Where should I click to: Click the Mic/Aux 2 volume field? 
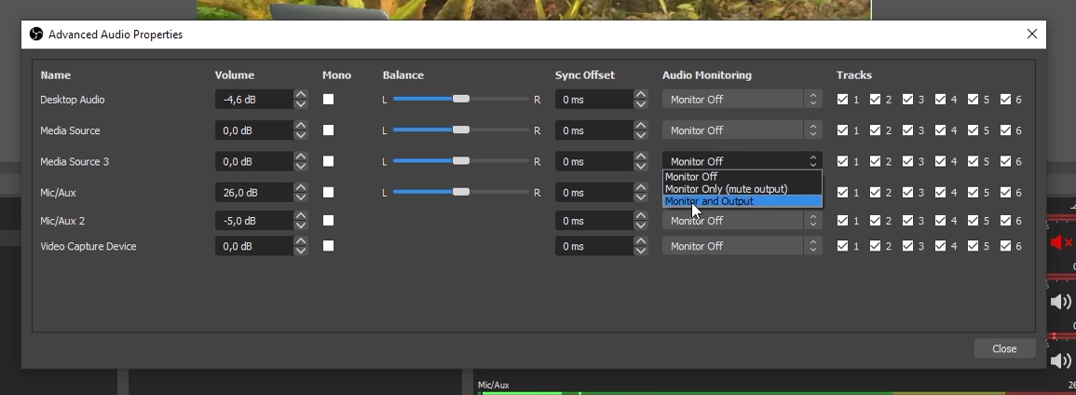coord(252,221)
